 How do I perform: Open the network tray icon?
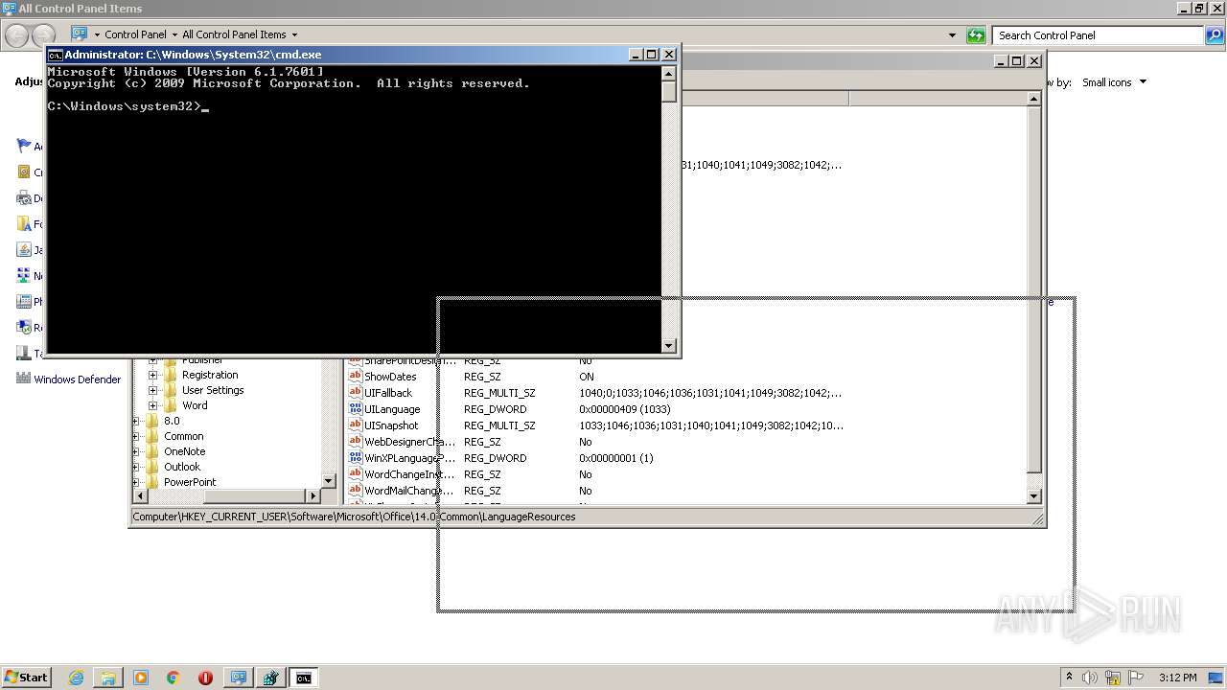pos(1113,678)
